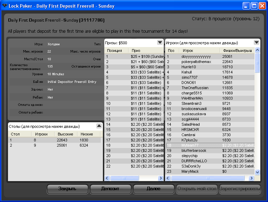
Task: Sort prizes by Позиция column header
Action: tap(116, 50)
